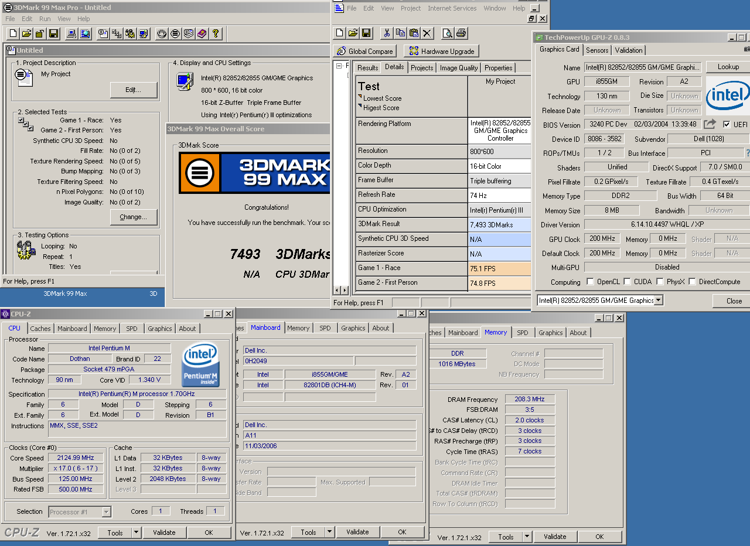Open the Internet Services menu in results browser

click(x=452, y=8)
